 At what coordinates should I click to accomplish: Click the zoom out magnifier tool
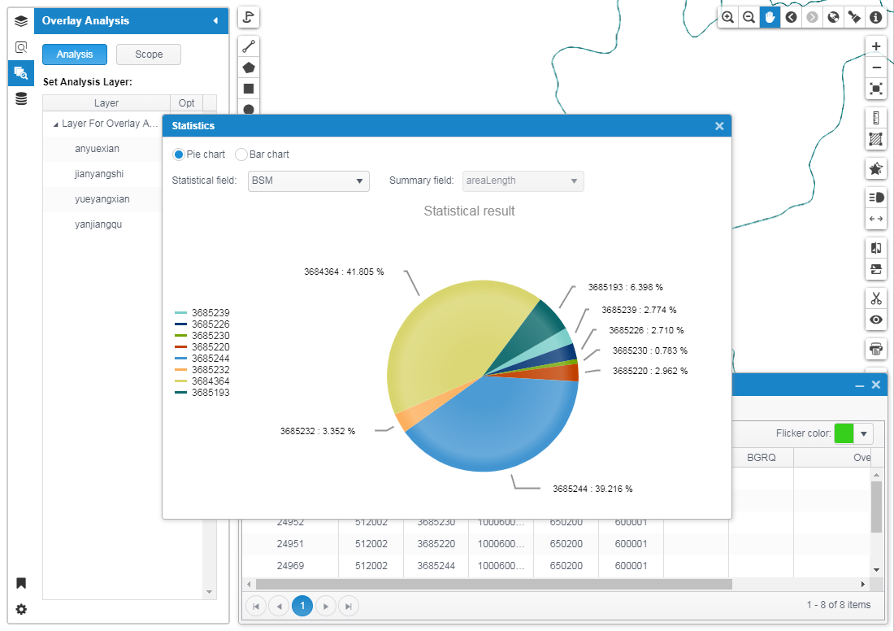749,17
